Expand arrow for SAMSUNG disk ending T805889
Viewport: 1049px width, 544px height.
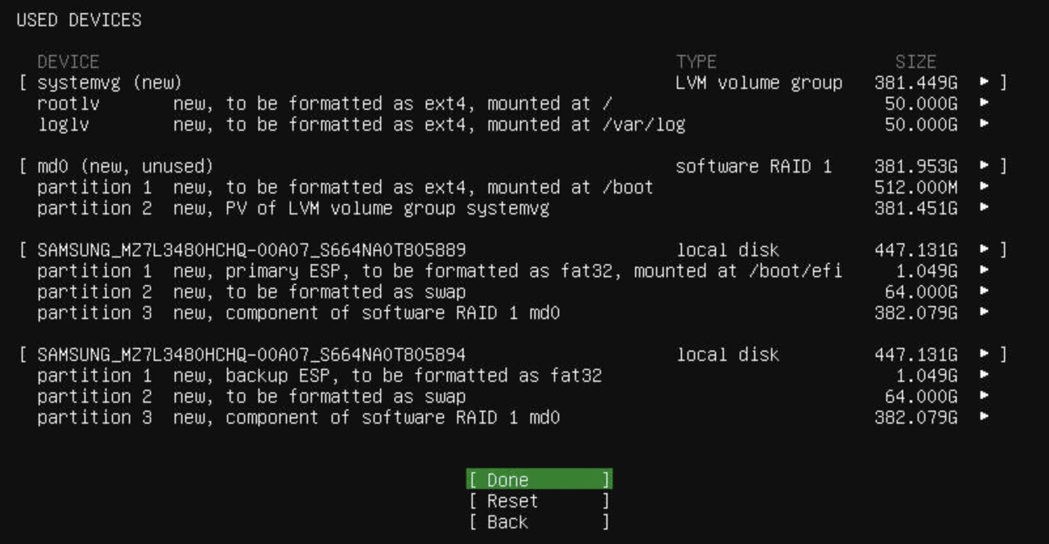pyautogui.click(x=984, y=249)
